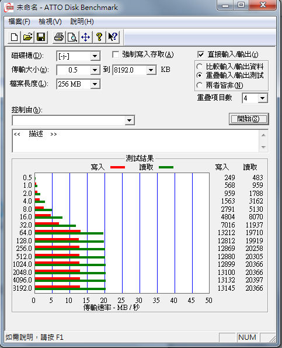The height and width of the screenshot is (348, 282).
Task: Open the 檢視(V) menu
Action: [50, 22]
